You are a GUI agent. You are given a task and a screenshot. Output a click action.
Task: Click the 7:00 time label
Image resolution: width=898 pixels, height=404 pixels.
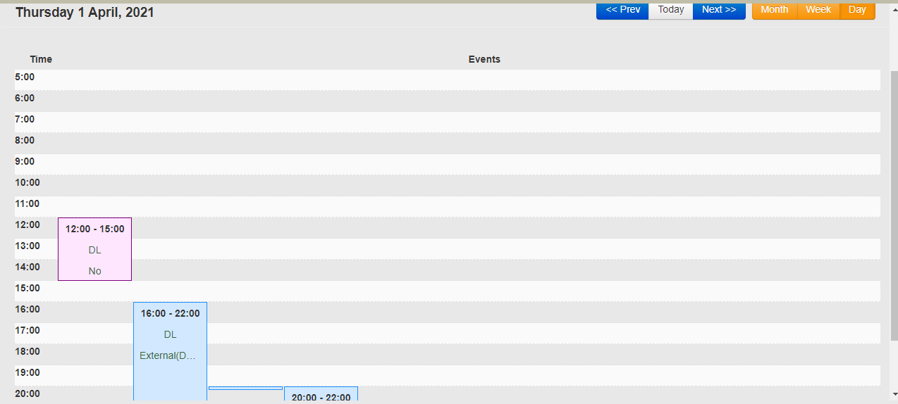[x=25, y=119]
